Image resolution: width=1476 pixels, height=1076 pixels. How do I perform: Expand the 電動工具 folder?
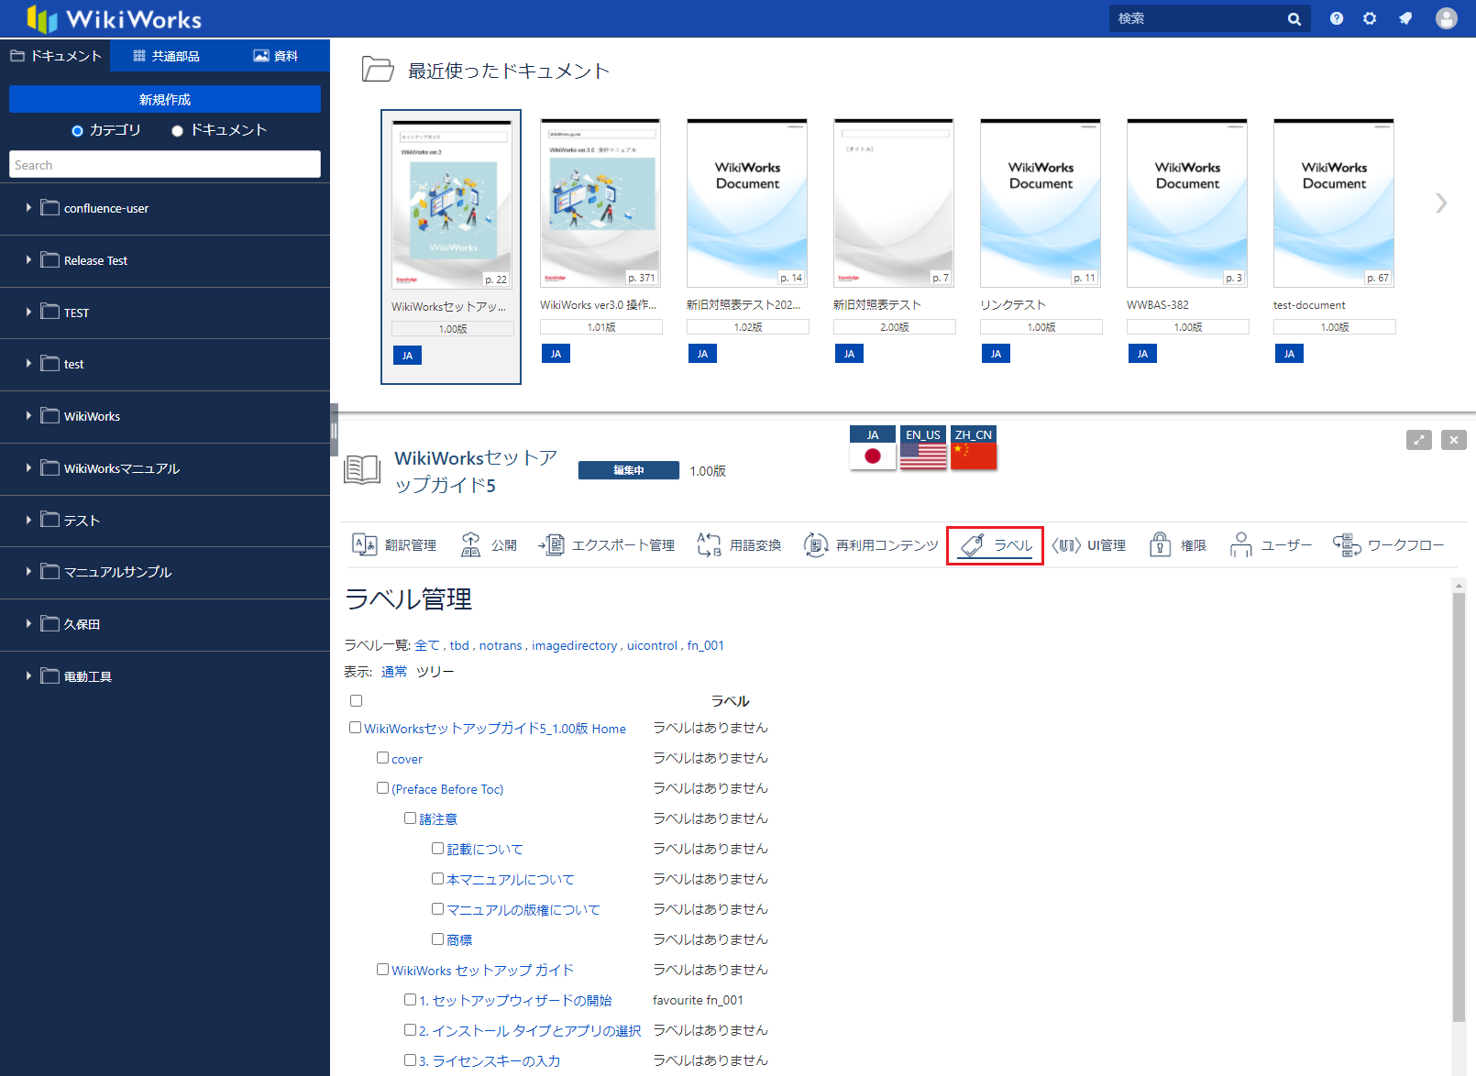28,676
